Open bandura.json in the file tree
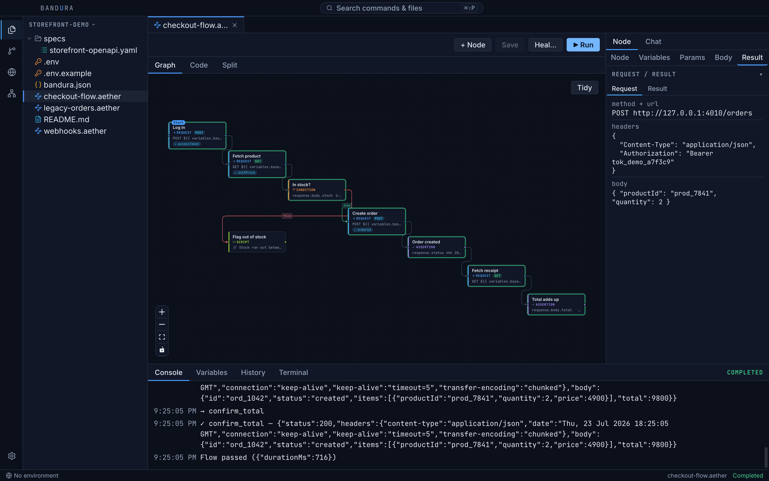 86,85
